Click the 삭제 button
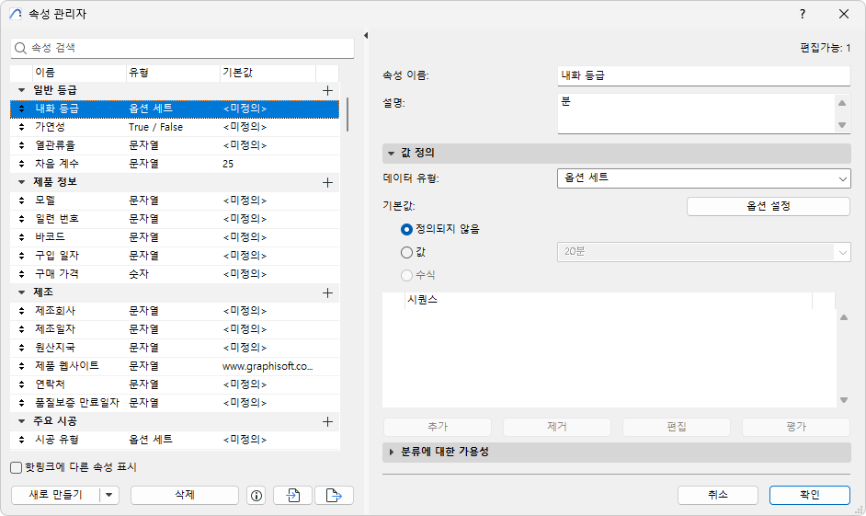866x516 pixels. point(185,495)
